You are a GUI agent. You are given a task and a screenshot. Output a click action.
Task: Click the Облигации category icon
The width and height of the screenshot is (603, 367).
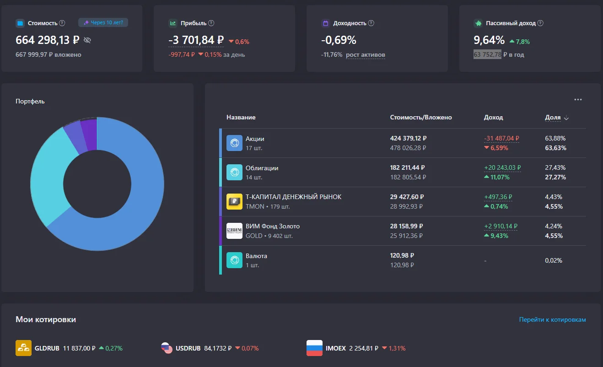pyautogui.click(x=234, y=172)
